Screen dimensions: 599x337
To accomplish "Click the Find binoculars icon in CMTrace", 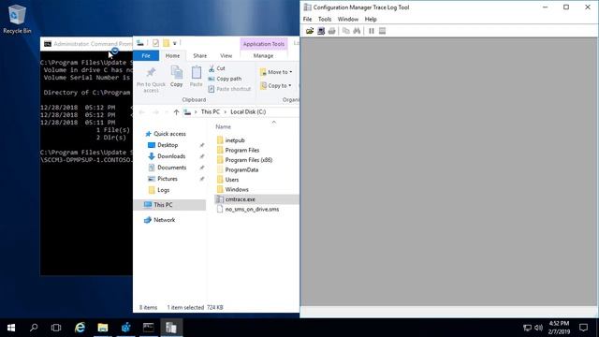I will coord(357,31).
